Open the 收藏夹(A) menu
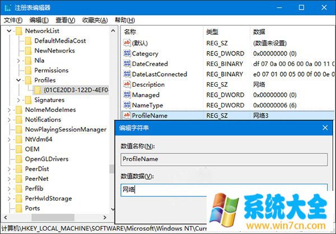 (x=95, y=20)
